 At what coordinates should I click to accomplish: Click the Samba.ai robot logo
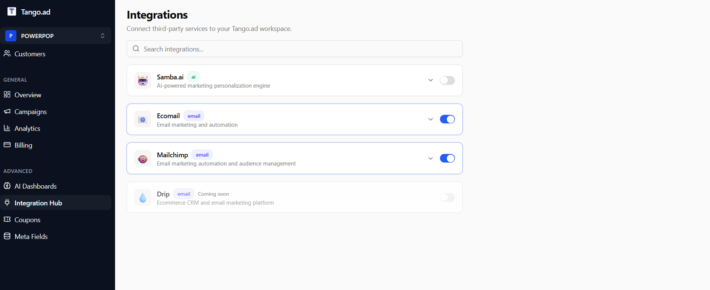tap(143, 81)
